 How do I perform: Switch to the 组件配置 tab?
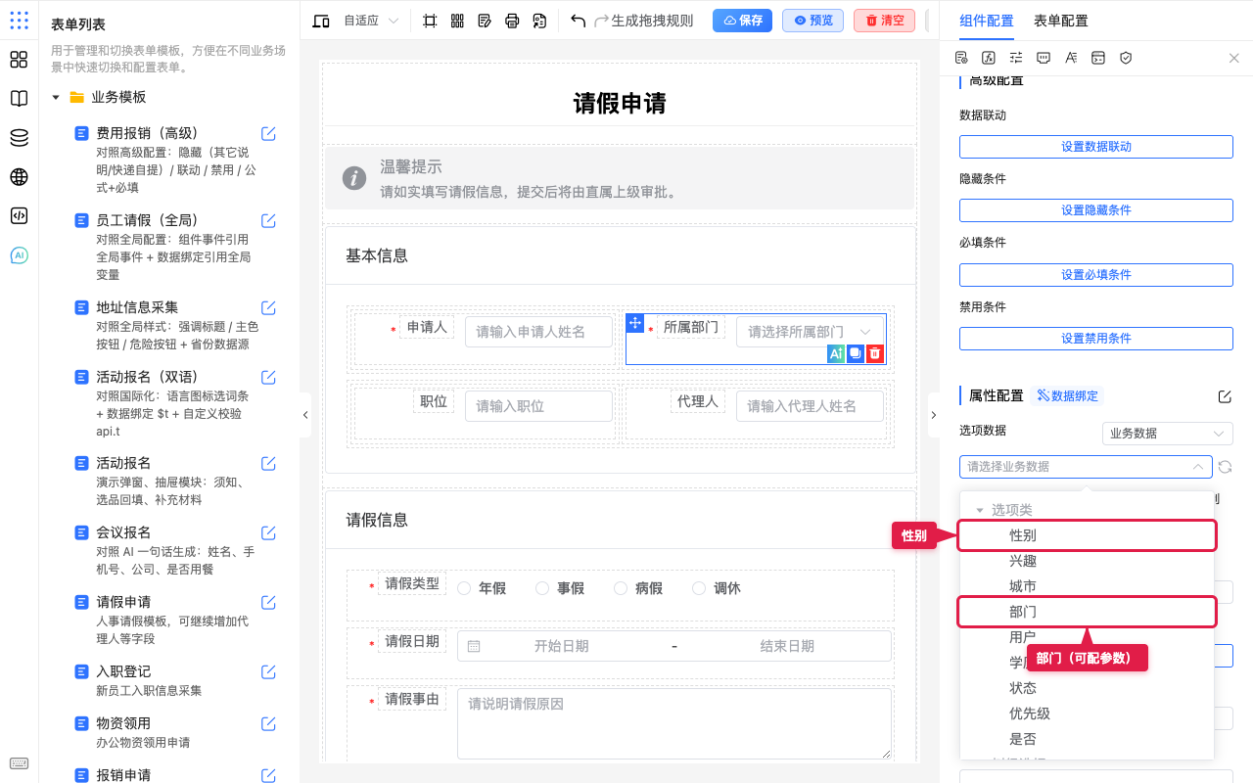[987, 21]
